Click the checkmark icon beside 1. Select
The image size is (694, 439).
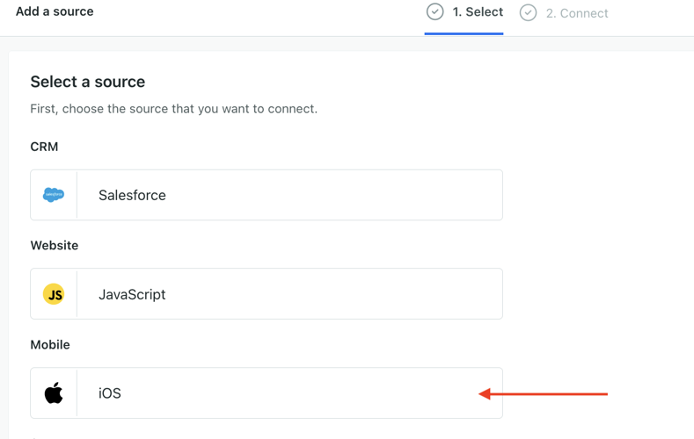point(435,11)
